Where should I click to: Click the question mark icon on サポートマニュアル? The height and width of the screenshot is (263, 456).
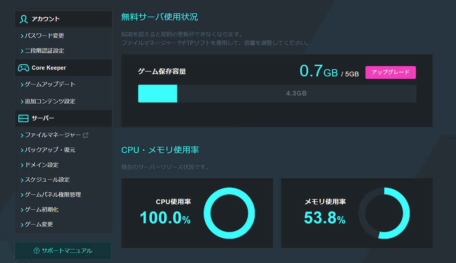(x=37, y=251)
